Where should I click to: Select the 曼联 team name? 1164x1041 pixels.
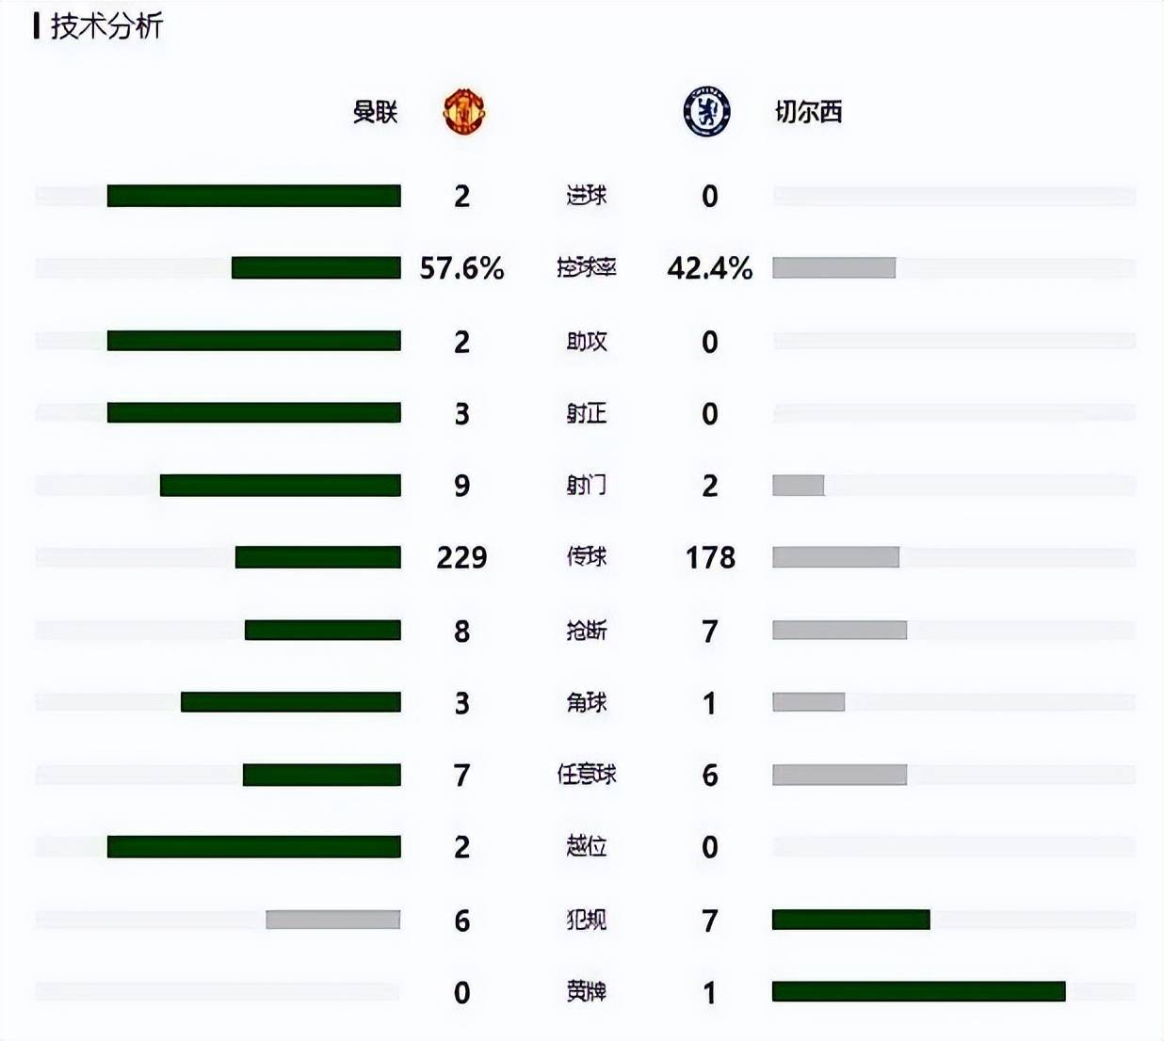click(375, 112)
